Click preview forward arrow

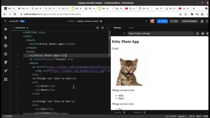(119, 33)
